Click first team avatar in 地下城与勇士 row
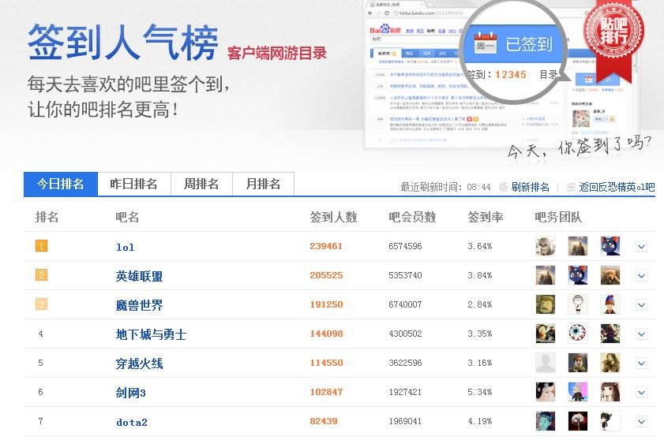The image size is (664, 440). pyautogui.click(x=546, y=334)
